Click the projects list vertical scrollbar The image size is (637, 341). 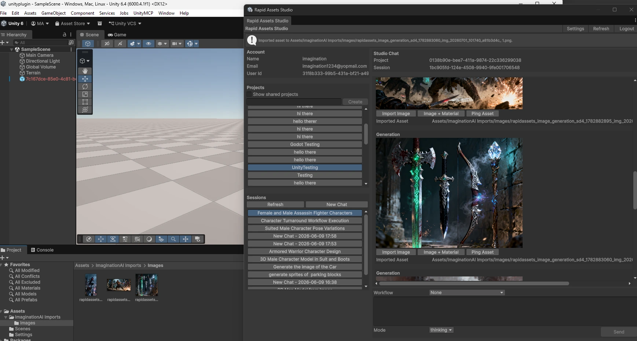coord(366,134)
